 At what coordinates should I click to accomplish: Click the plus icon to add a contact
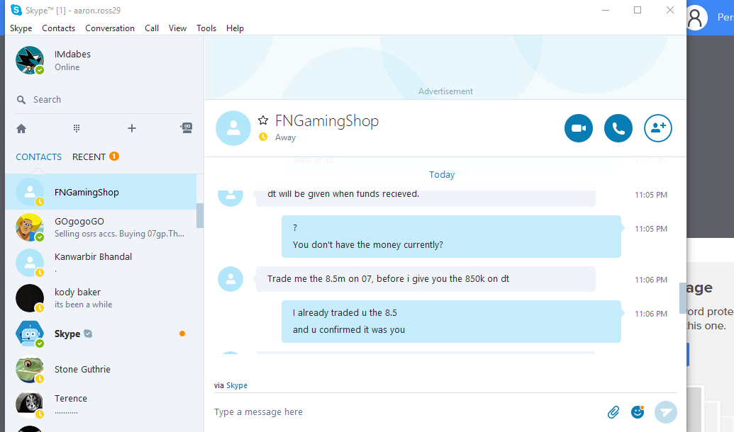tap(132, 128)
